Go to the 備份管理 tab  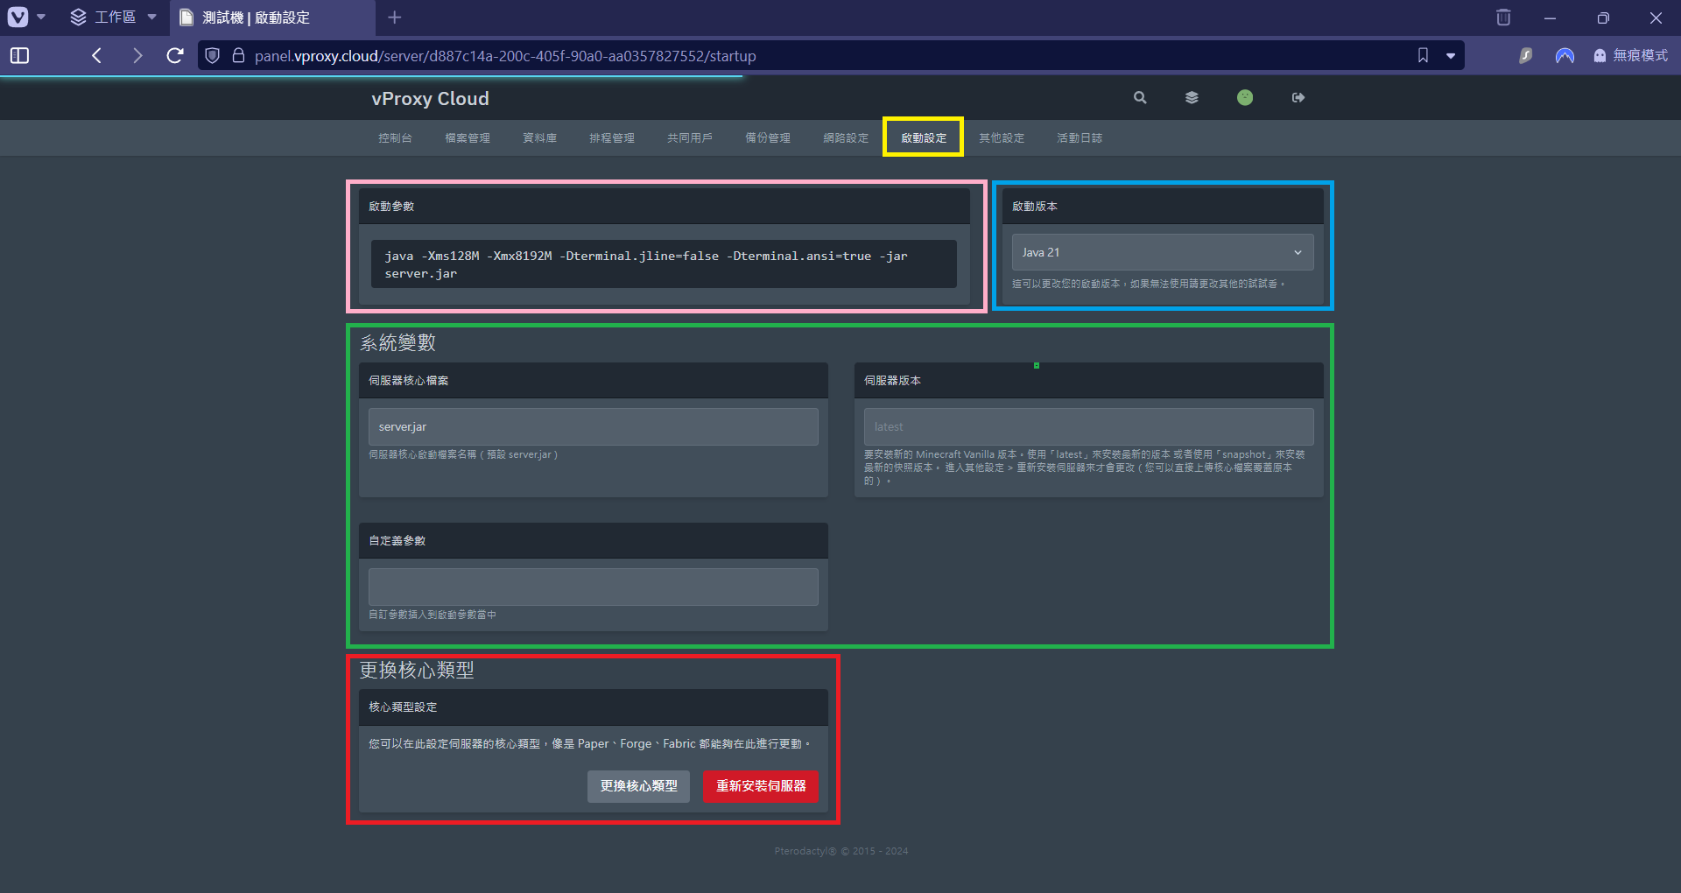click(767, 138)
